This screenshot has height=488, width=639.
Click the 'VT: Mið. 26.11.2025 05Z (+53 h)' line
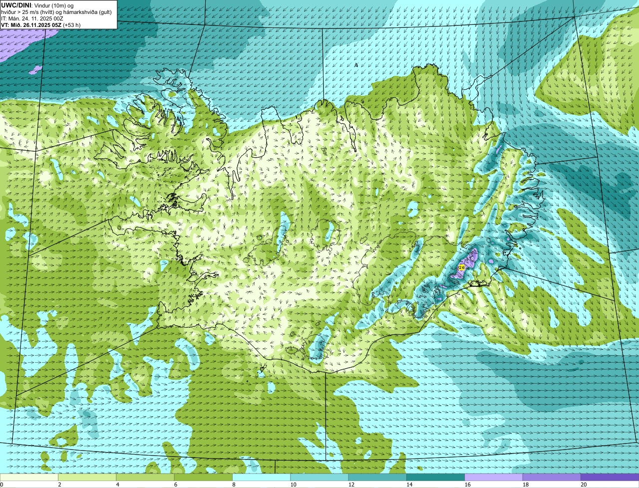(41, 24)
